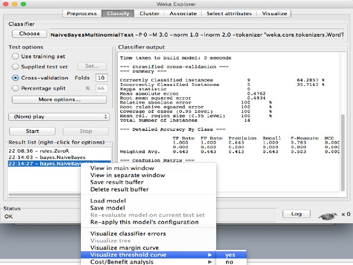This screenshot has height=265, width=353.
Task: Go to the Select attributes tab
Action: click(x=230, y=13)
